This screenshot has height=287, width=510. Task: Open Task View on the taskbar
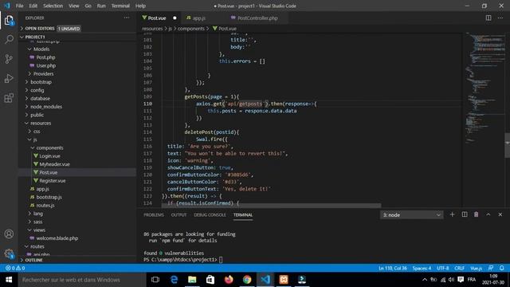click(x=155, y=280)
